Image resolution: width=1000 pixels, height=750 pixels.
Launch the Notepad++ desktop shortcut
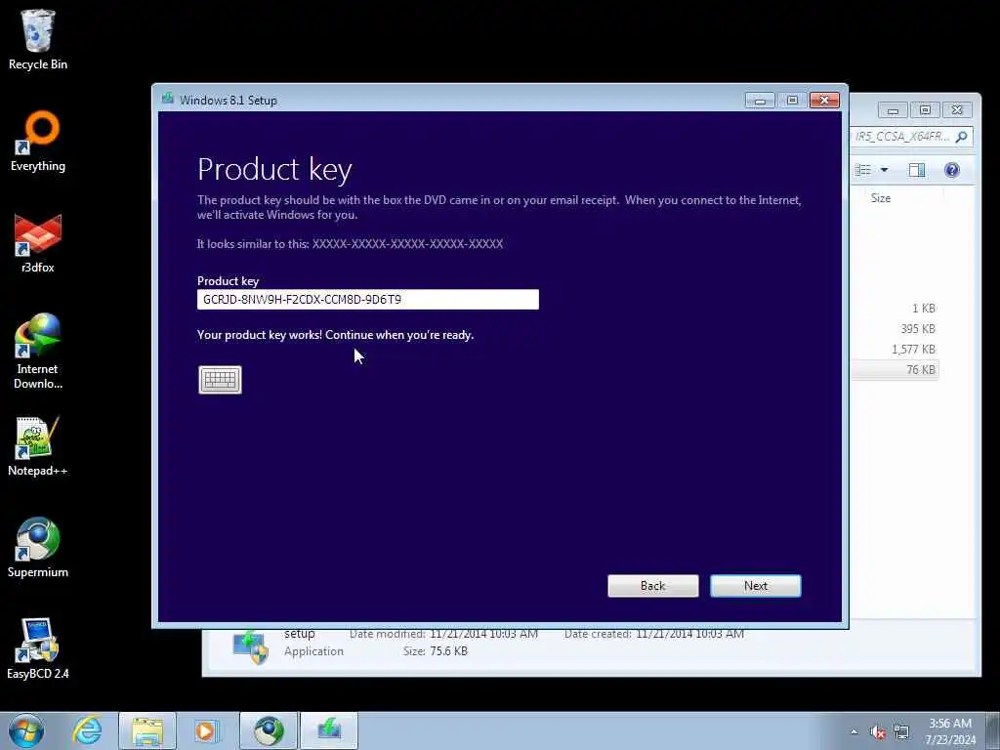[x=38, y=446]
